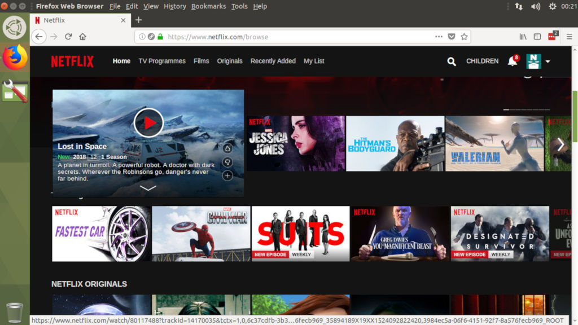Click the green padlock security icon
Screen dimensions: 578x325
161,36
